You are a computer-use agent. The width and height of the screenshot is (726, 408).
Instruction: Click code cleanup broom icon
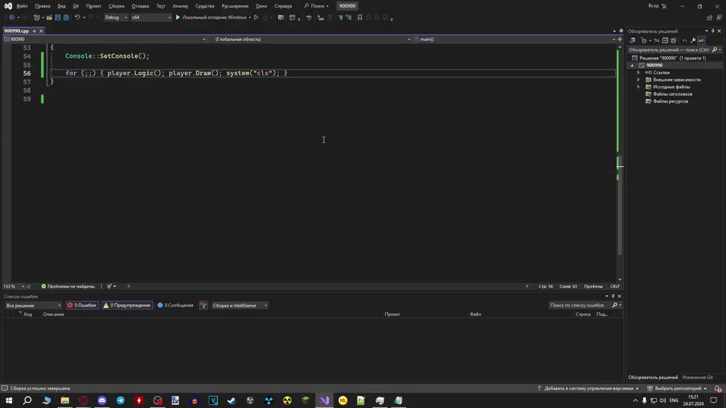109,286
